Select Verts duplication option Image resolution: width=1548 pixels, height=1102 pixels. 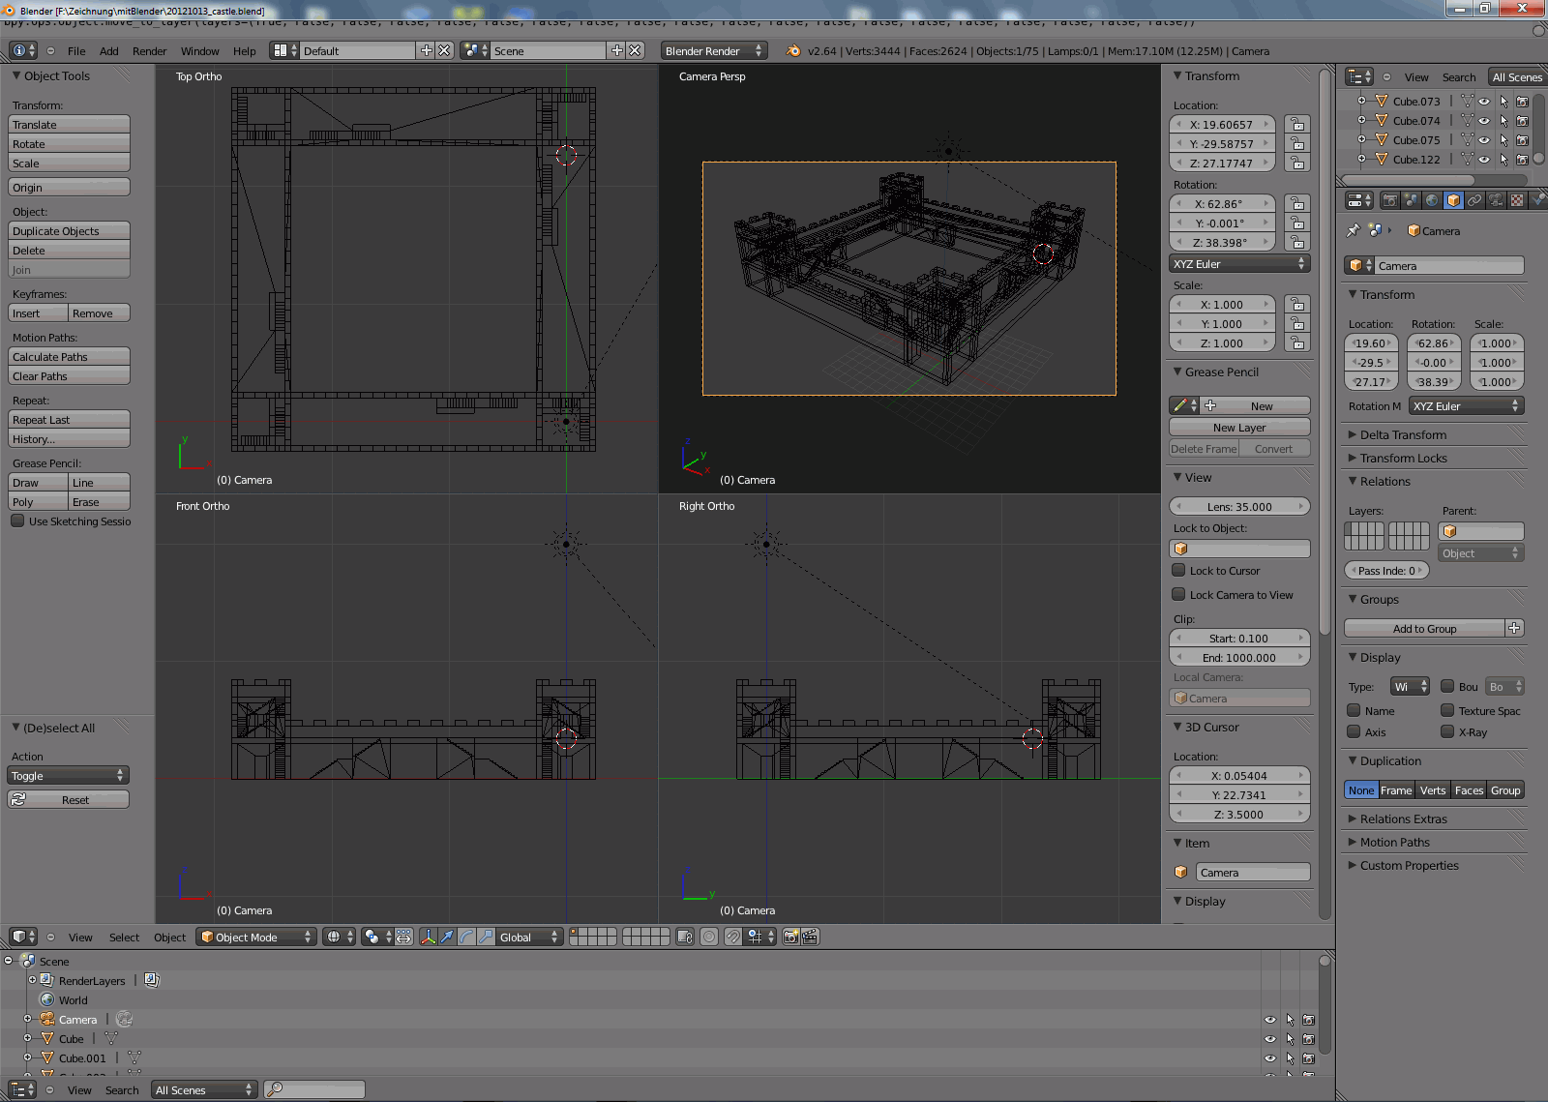(1433, 789)
